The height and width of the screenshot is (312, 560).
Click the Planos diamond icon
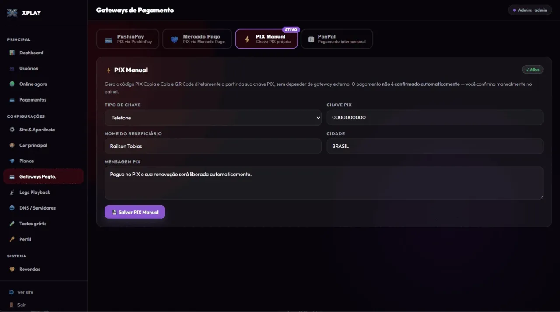12,161
